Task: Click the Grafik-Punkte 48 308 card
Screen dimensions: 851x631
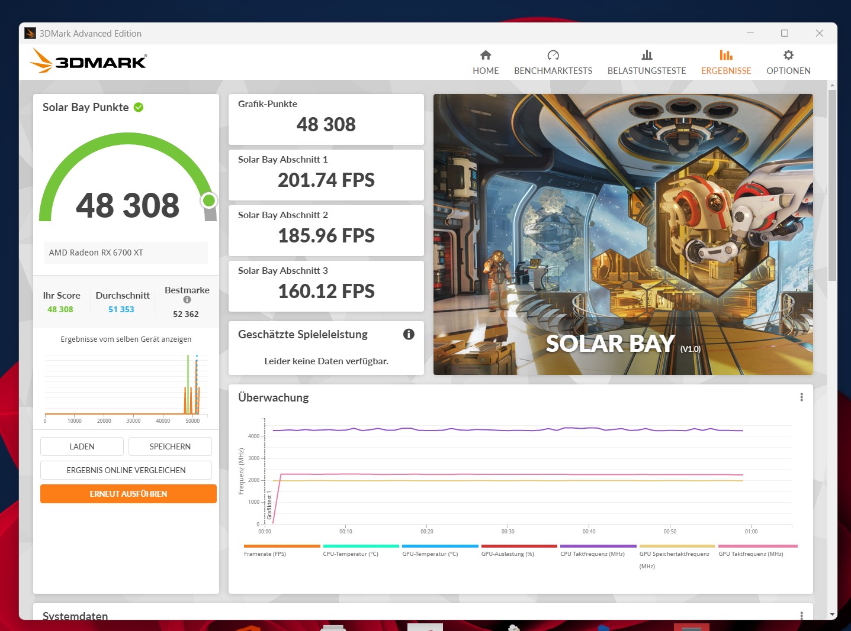Action: tap(326, 119)
